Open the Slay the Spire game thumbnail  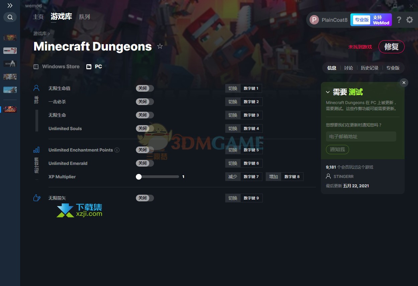point(10,37)
